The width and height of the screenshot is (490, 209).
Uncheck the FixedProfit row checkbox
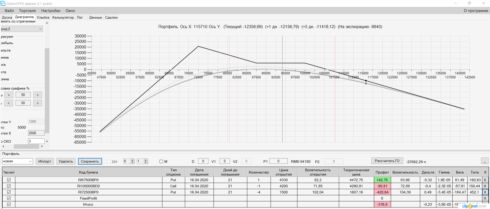click(9, 198)
